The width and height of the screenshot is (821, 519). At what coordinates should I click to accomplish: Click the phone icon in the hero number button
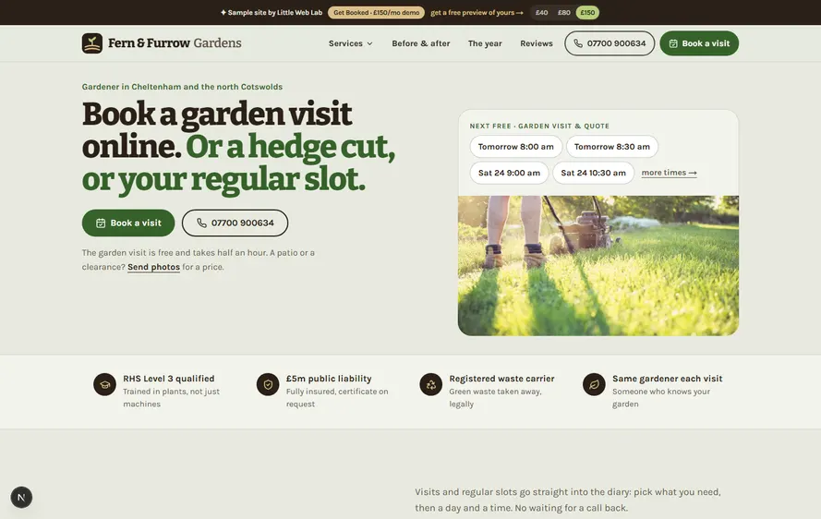click(201, 223)
